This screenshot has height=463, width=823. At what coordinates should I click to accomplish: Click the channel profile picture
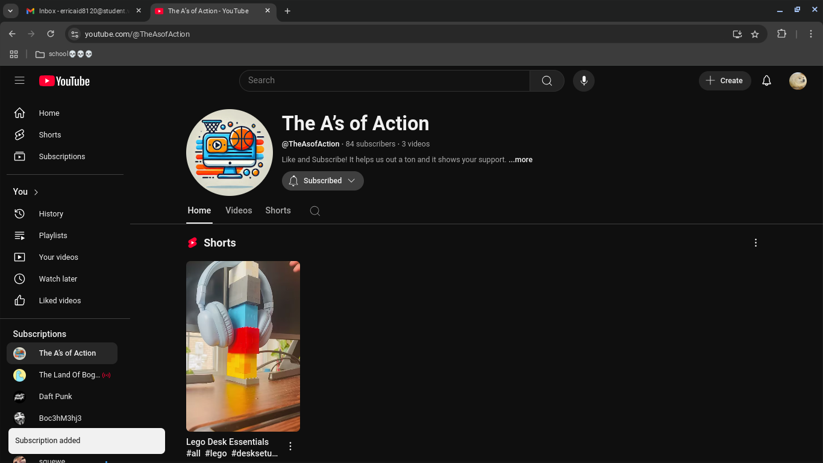click(230, 153)
